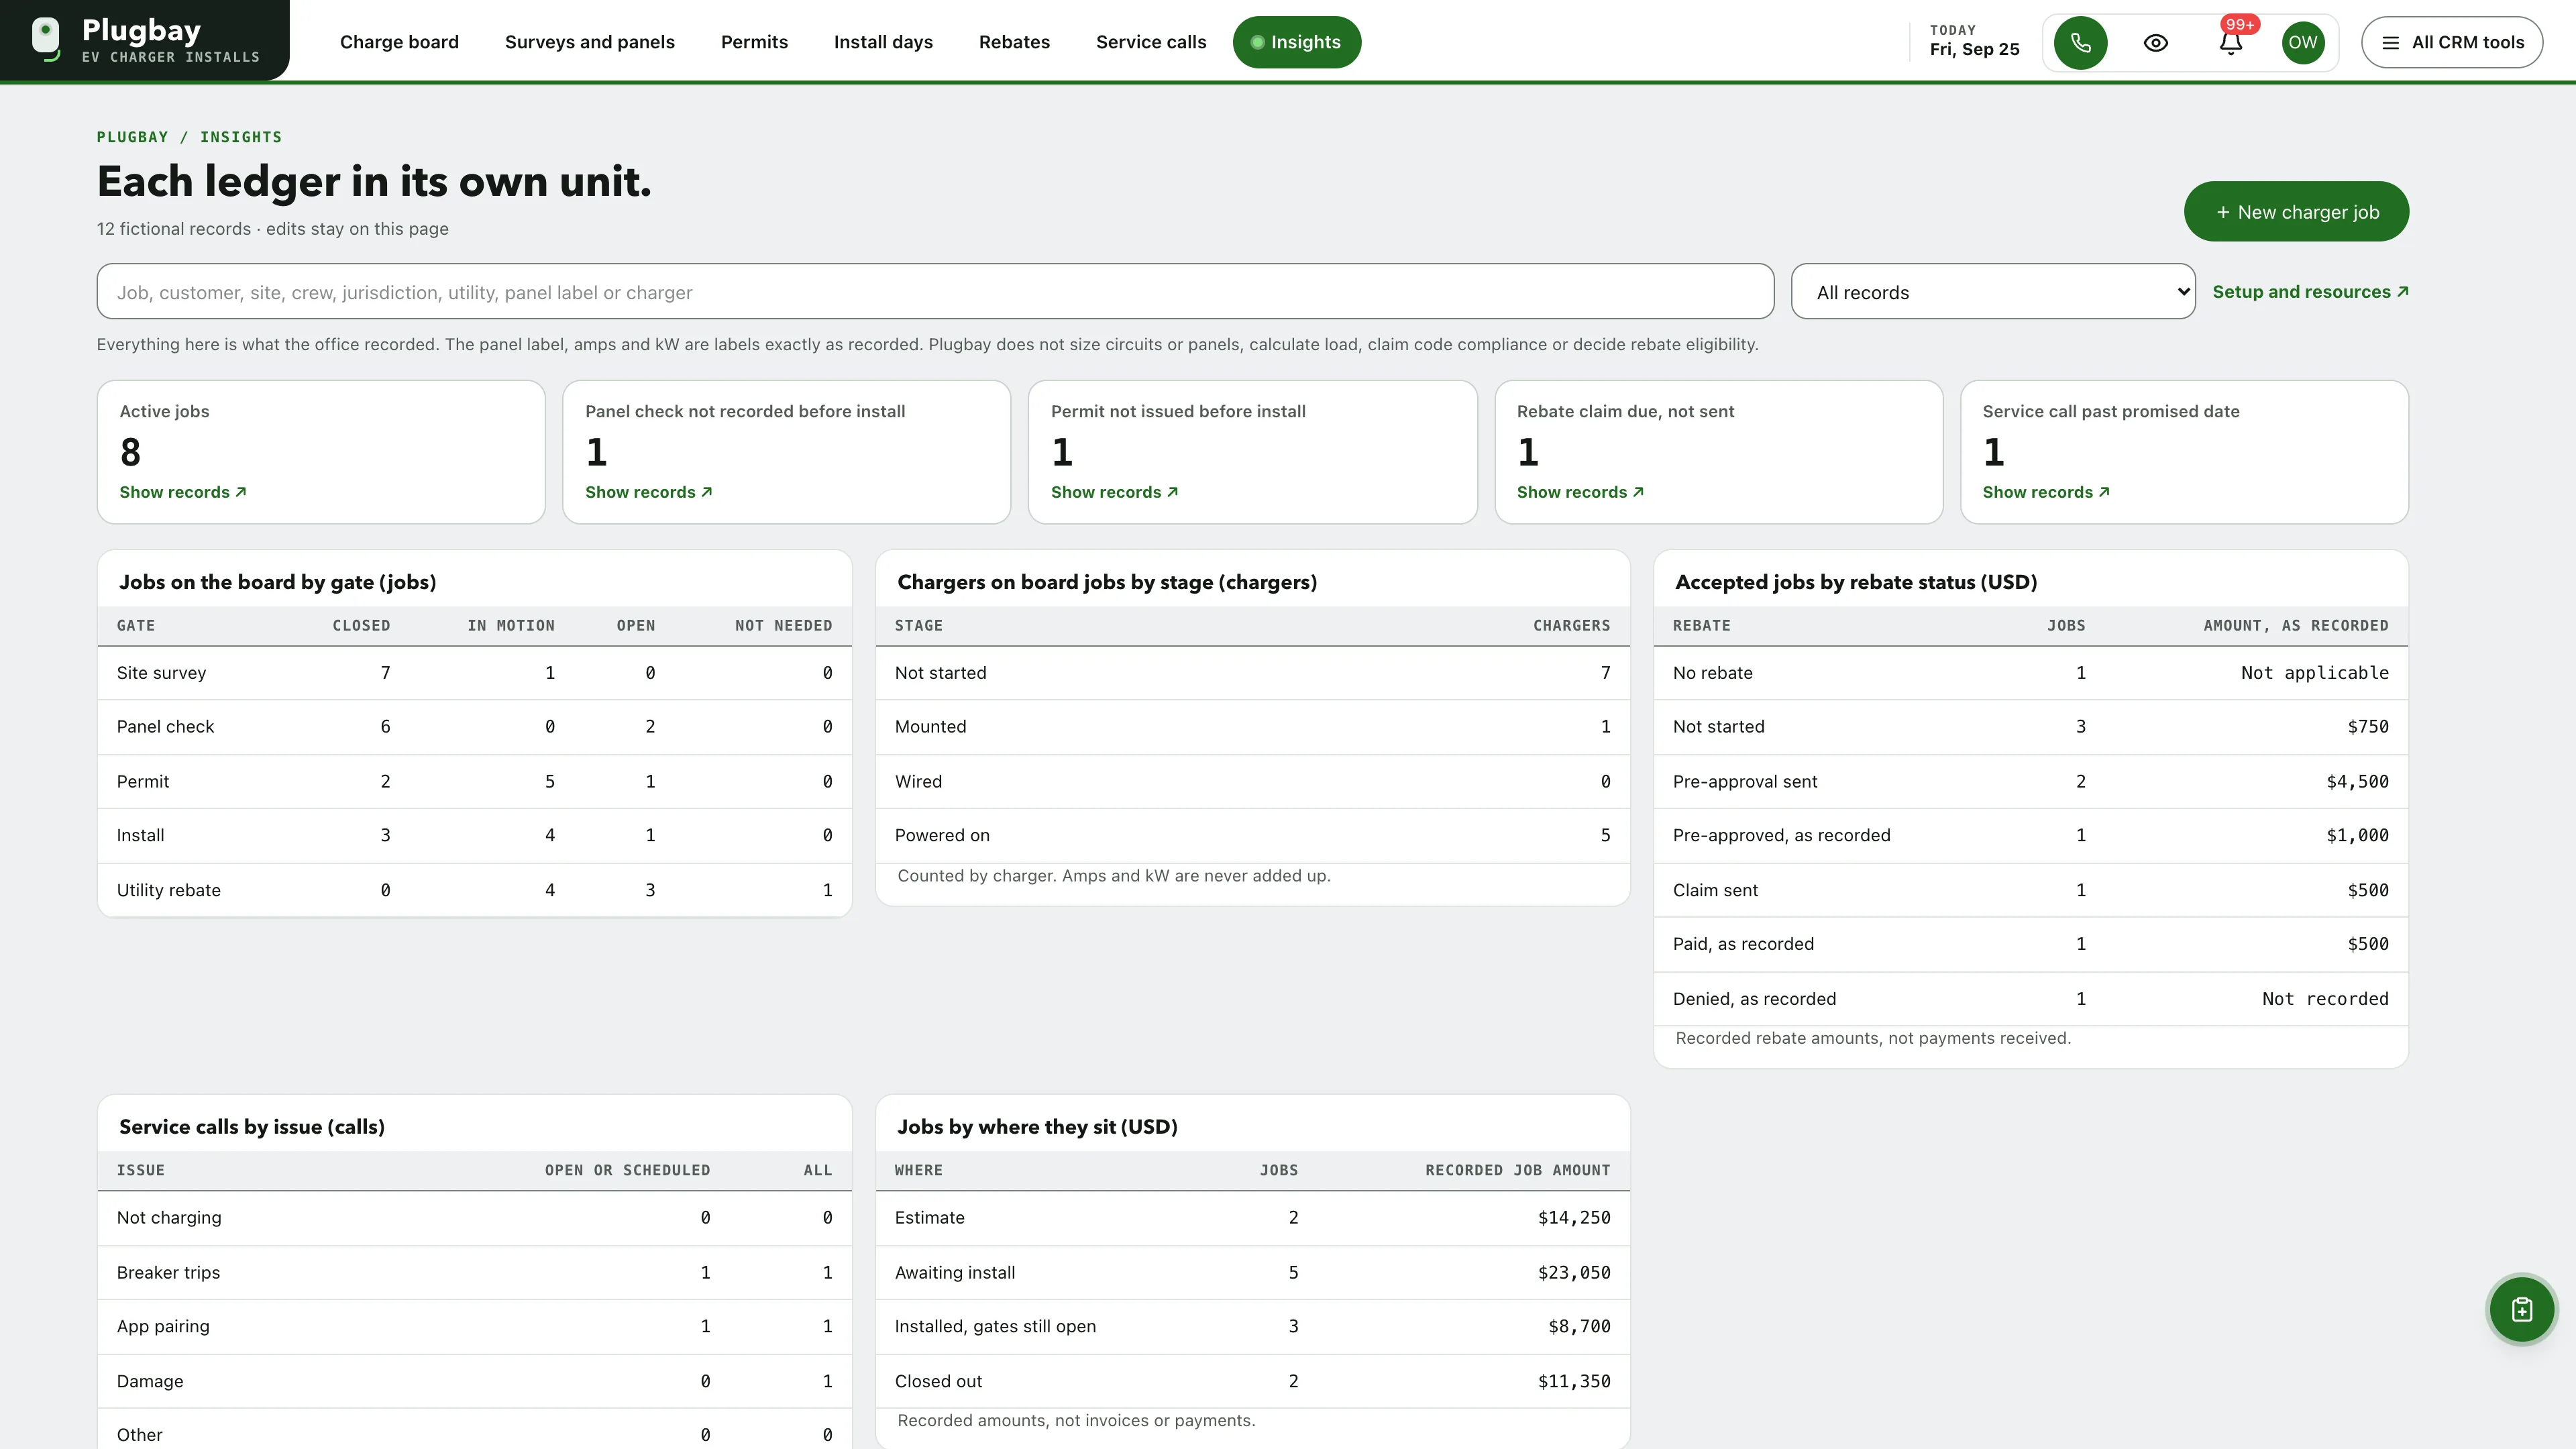Click the $23,050 recorded job amount
This screenshot has width=2576, height=1449.
(1574, 1272)
